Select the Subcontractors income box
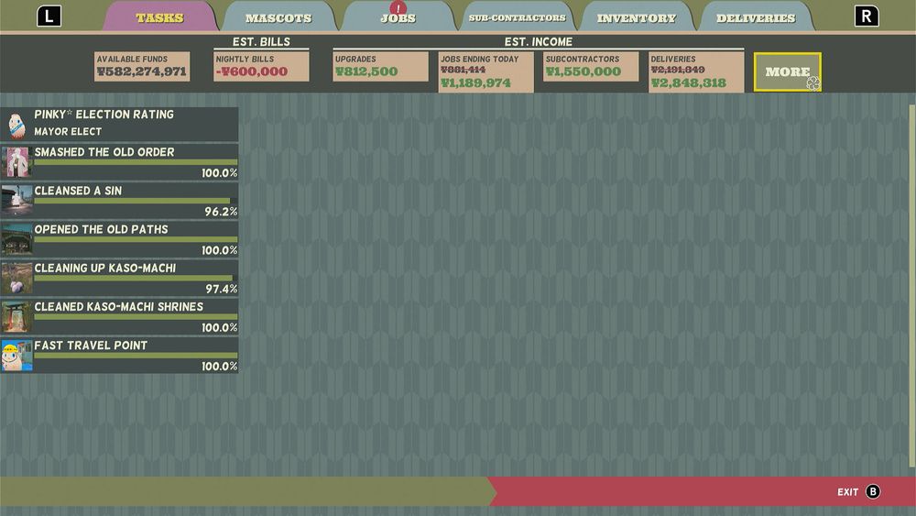This screenshot has height=516, width=916. (x=591, y=66)
